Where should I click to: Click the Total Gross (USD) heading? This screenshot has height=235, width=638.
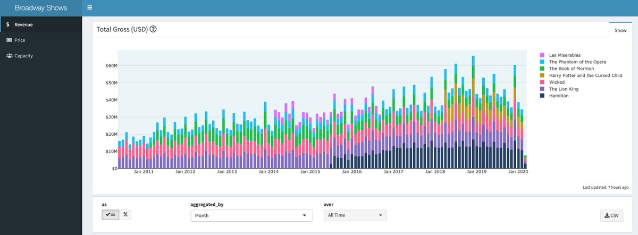click(122, 29)
